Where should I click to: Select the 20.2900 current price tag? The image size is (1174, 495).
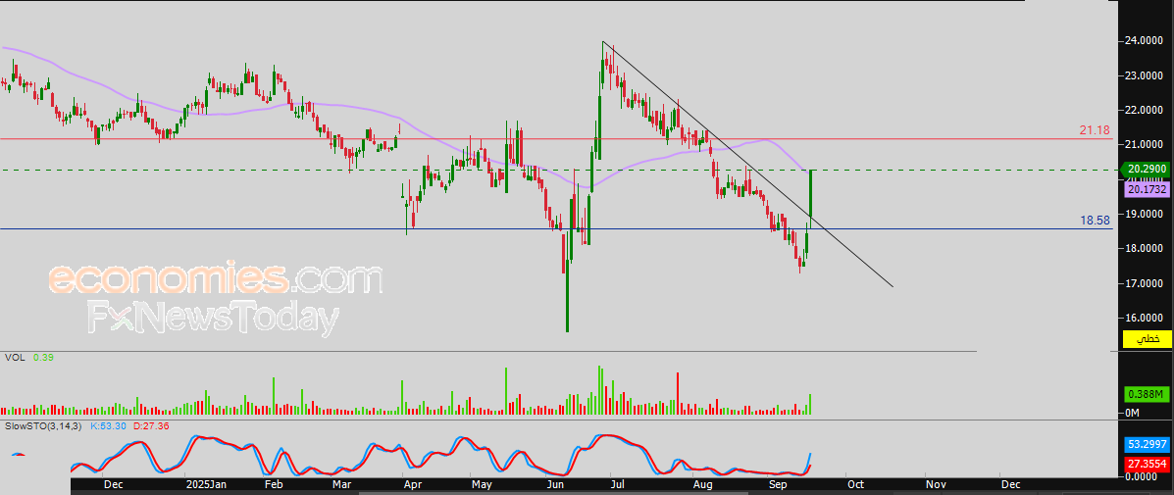click(1147, 171)
